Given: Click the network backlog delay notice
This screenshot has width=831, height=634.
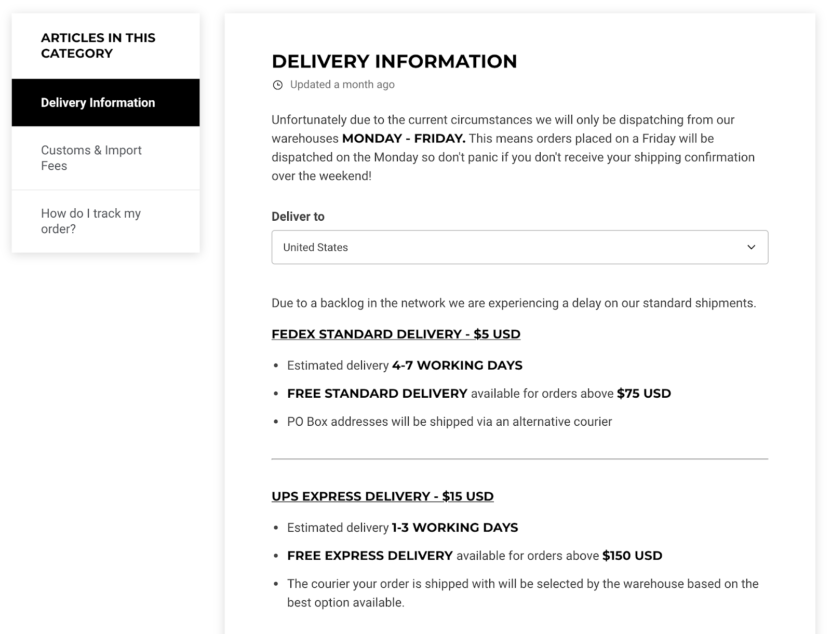Looking at the screenshot, I should point(514,303).
